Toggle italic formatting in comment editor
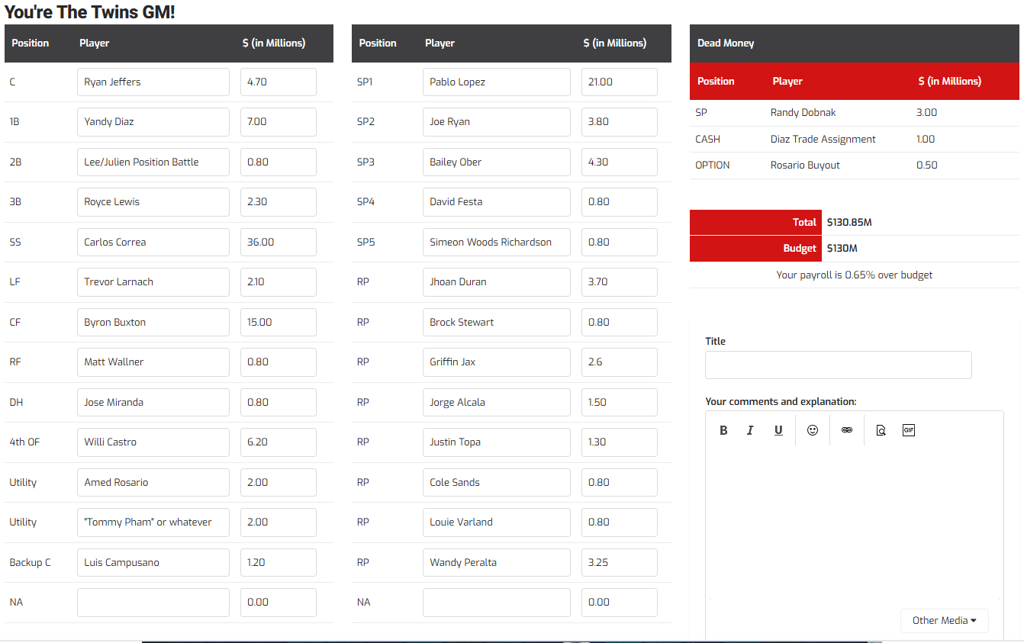 [750, 430]
